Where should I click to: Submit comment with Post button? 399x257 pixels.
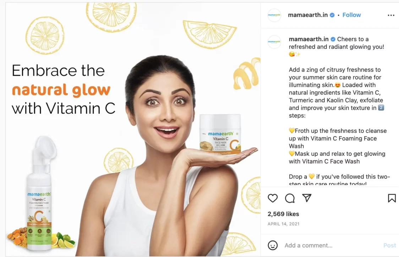coord(389,245)
